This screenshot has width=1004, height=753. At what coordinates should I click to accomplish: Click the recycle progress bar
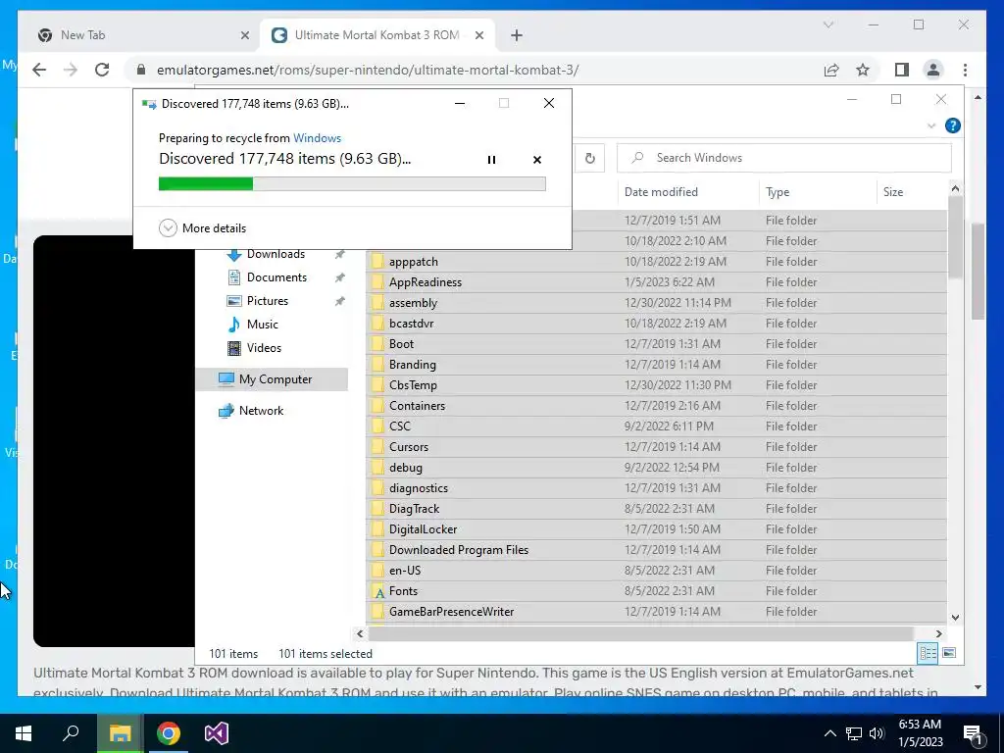tap(352, 184)
